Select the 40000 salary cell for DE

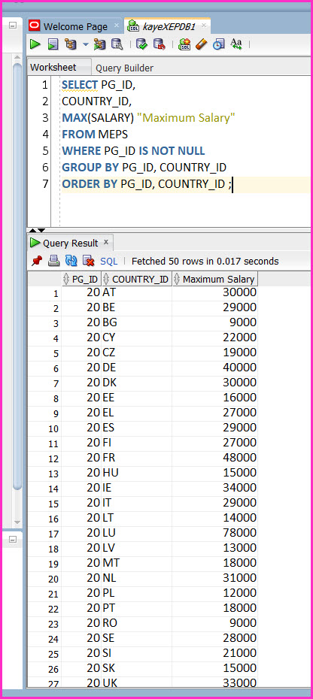pyautogui.click(x=214, y=368)
